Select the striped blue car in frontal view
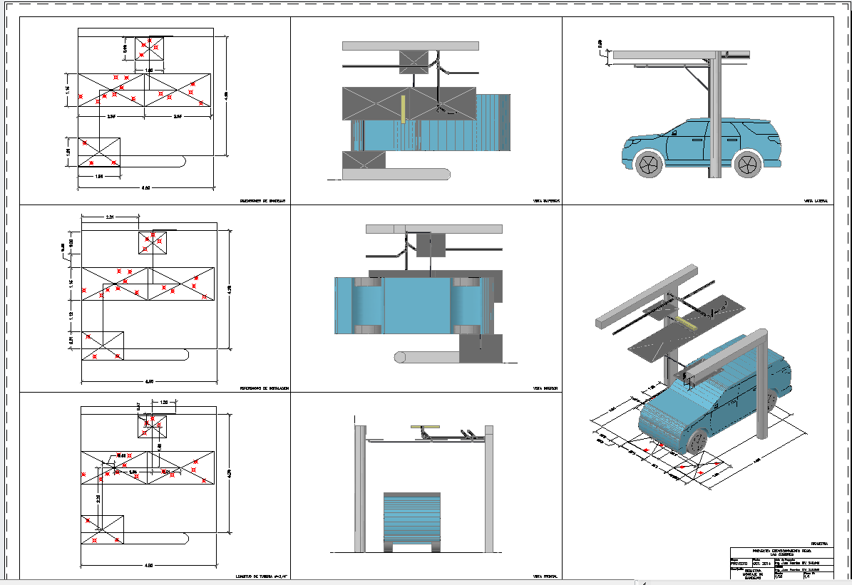Image resolution: width=852 pixels, height=585 pixels. tap(413, 518)
